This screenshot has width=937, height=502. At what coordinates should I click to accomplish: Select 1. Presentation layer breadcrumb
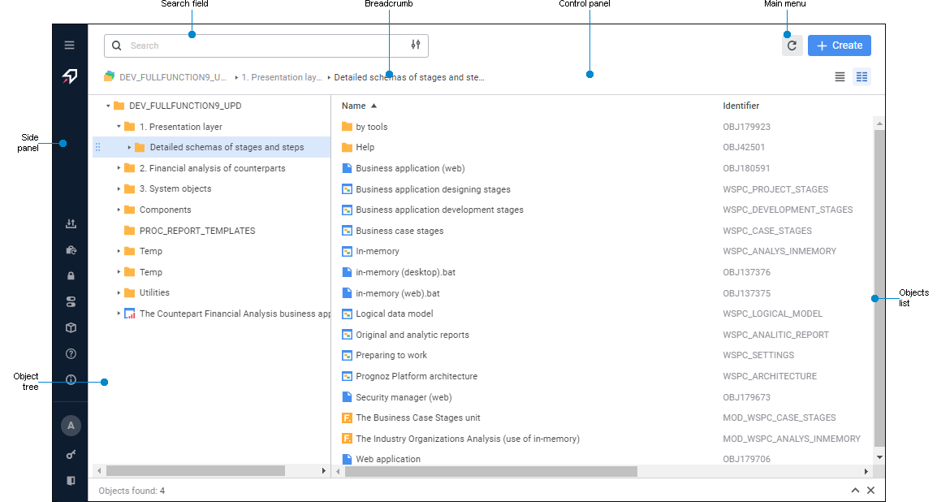point(287,78)
